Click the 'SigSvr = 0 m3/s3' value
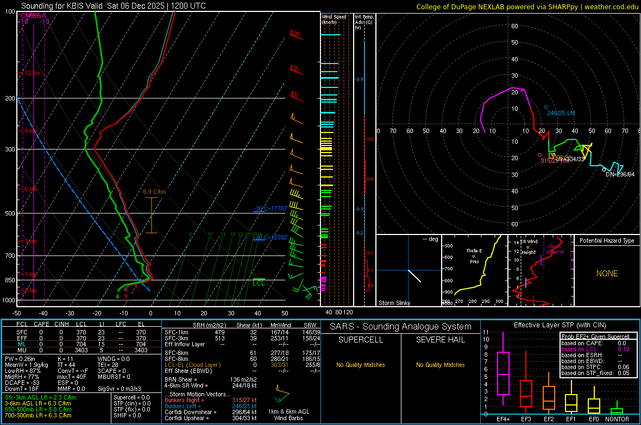The height and width of the screenshot is (425, 641). [120, 389]
